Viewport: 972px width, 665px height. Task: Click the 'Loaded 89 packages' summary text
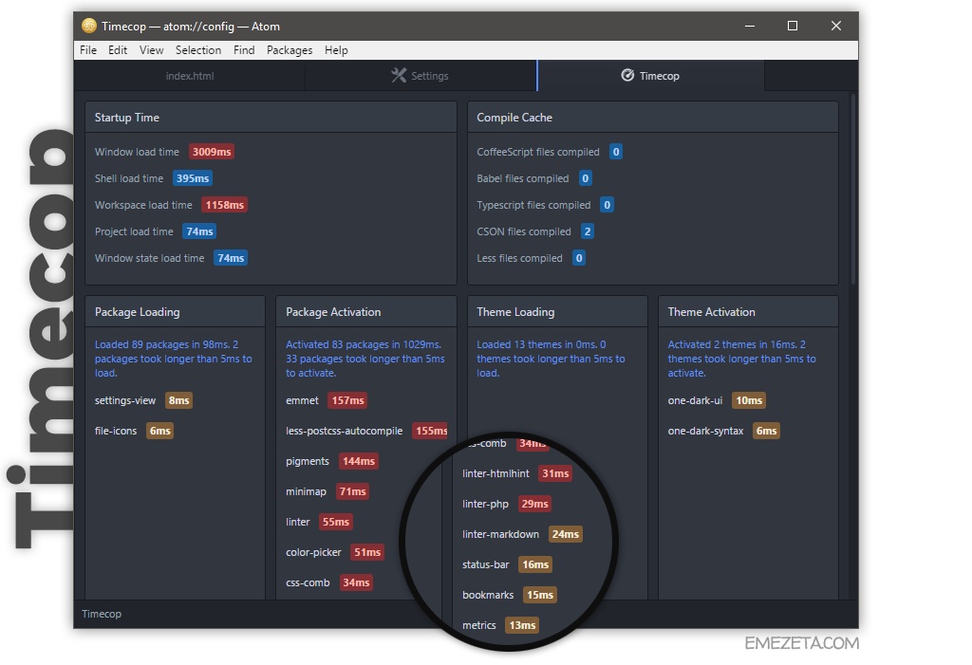[174, 359]
